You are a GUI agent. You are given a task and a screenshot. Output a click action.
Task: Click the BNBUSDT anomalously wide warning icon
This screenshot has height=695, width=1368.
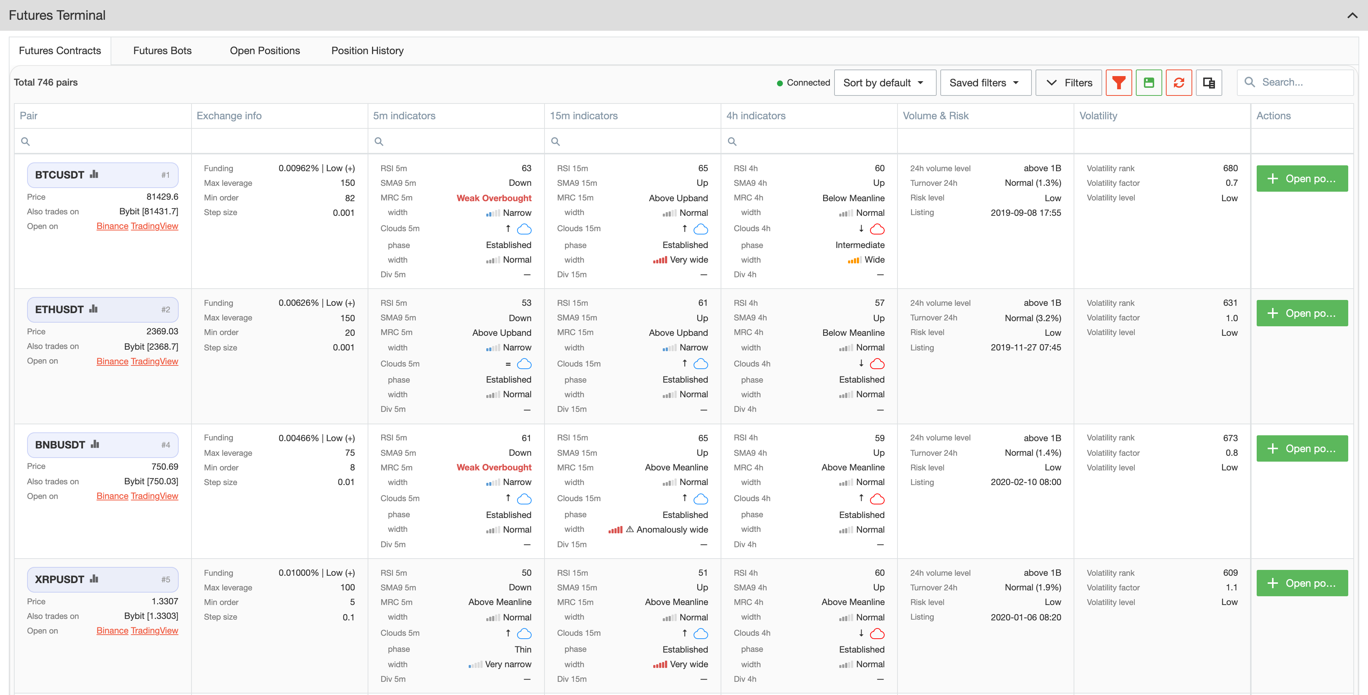[x=630, y=529]
